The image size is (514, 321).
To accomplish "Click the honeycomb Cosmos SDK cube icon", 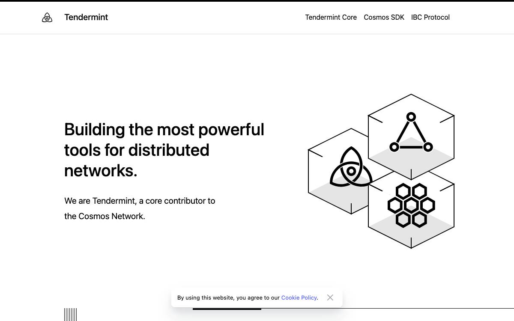I will 411,205.
